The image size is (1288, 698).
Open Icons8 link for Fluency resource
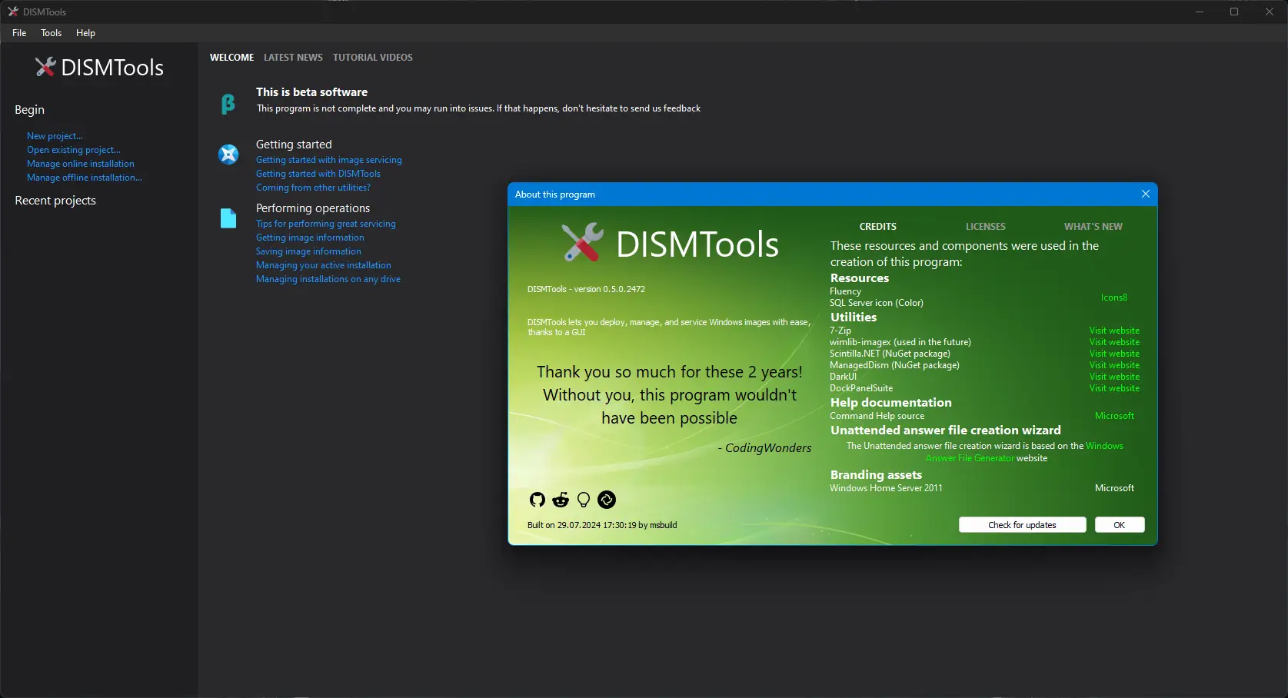pos(1113,297)
